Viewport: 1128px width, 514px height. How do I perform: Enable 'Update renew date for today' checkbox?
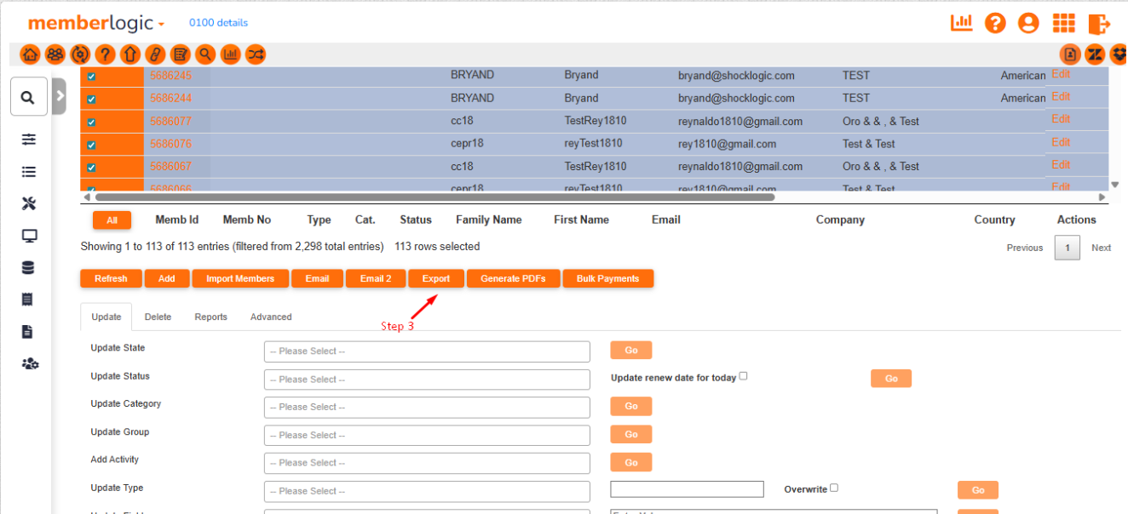[x=743, y=376]
